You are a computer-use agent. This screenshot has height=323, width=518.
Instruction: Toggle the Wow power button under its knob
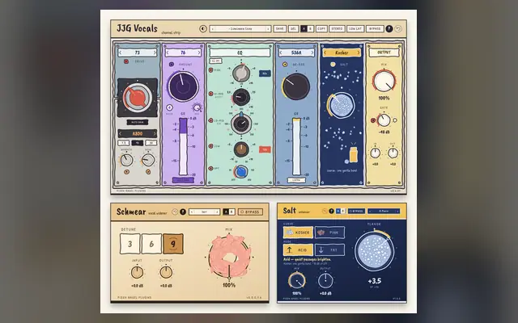[148, 172]
